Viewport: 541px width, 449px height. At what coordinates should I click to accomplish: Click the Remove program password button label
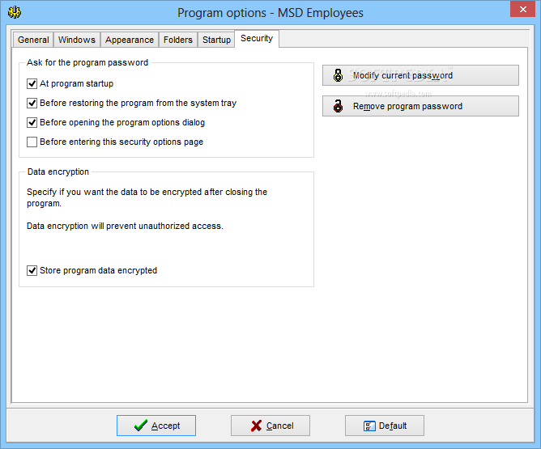coord(407,106)
